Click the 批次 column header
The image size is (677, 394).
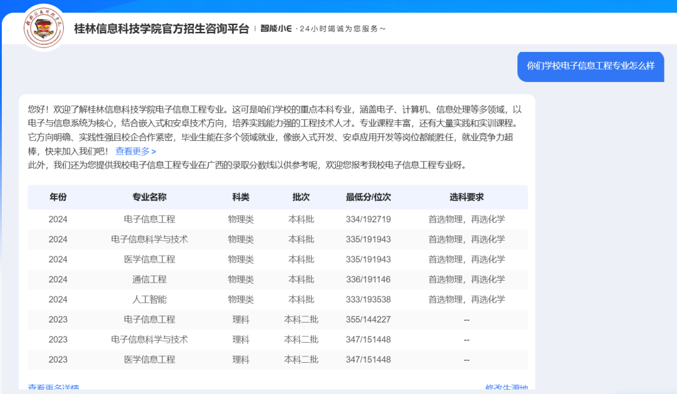click(301, 197)
